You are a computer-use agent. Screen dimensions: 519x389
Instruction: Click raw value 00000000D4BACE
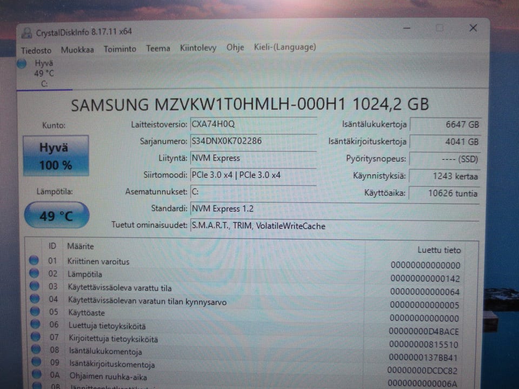(424, 331)
